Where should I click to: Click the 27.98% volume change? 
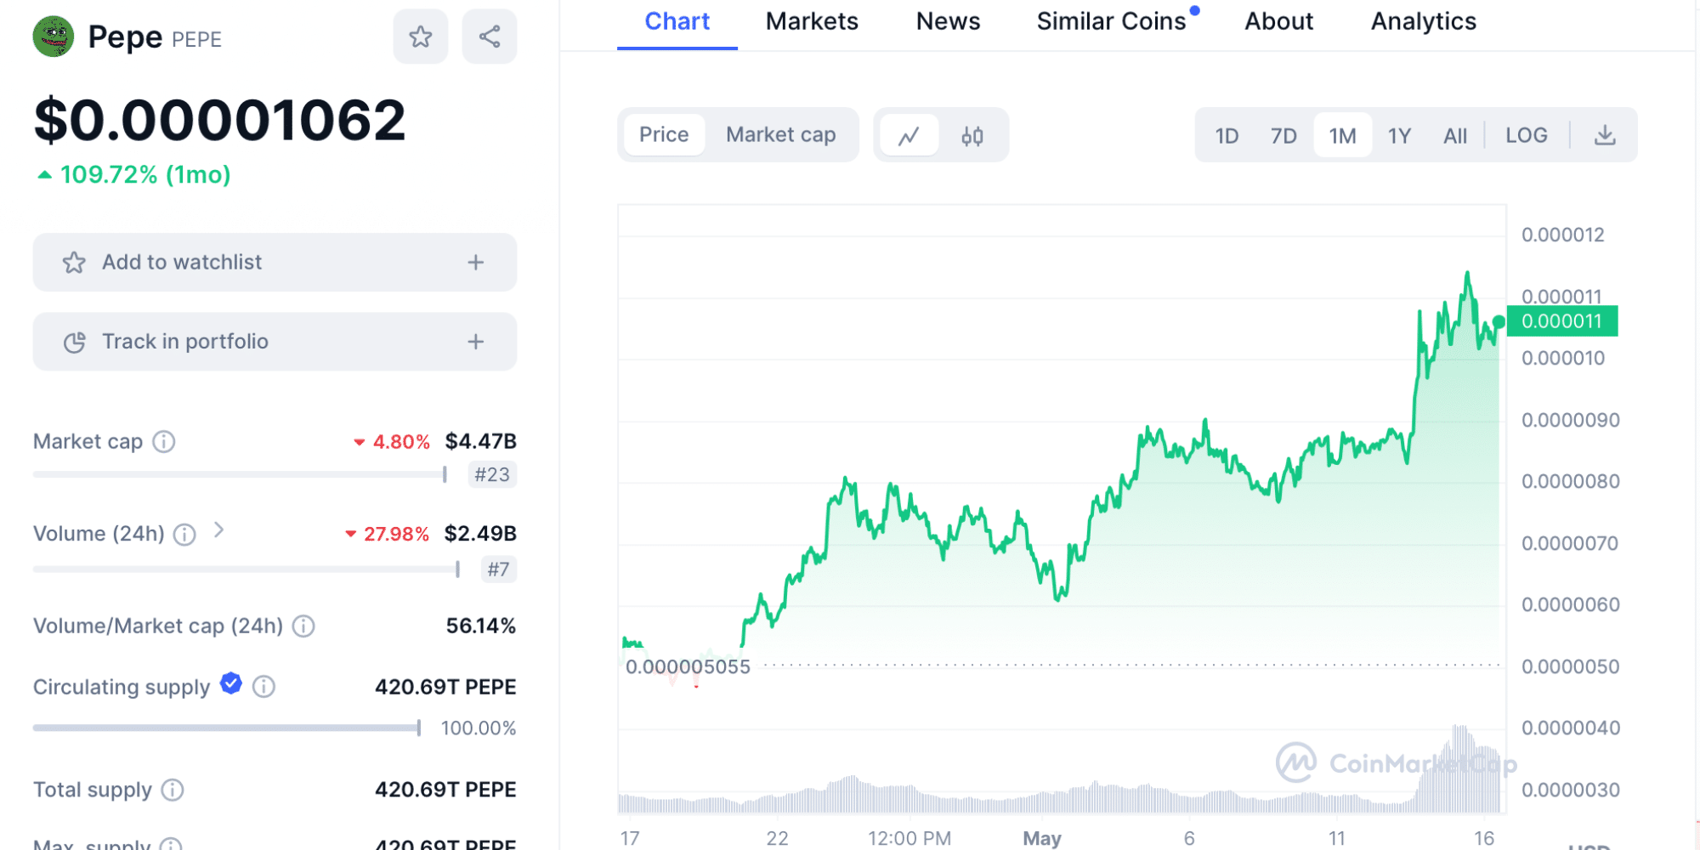coord(387,534)
